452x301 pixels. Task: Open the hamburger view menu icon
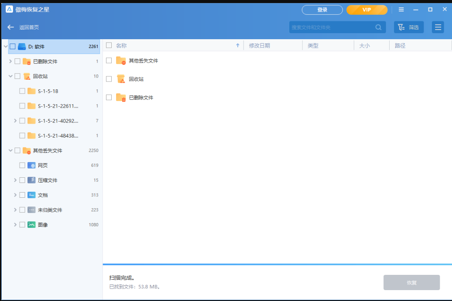tap(438, 27)
